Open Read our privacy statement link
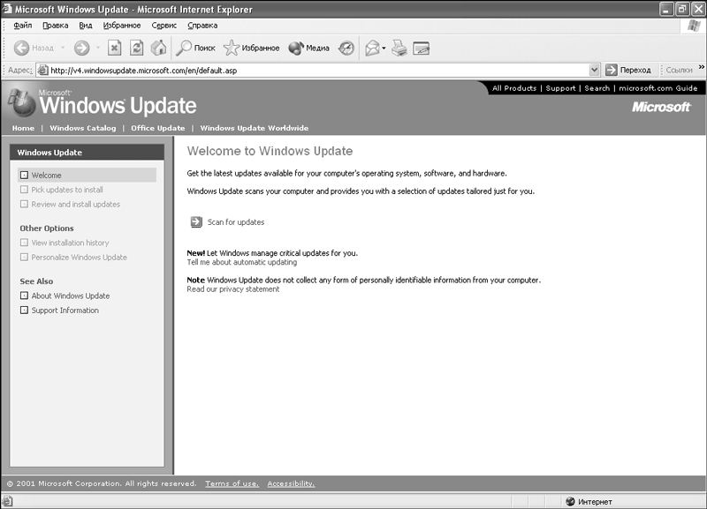Image resolution: width=707 pixels, height=509 pixels. click(233, 289)
